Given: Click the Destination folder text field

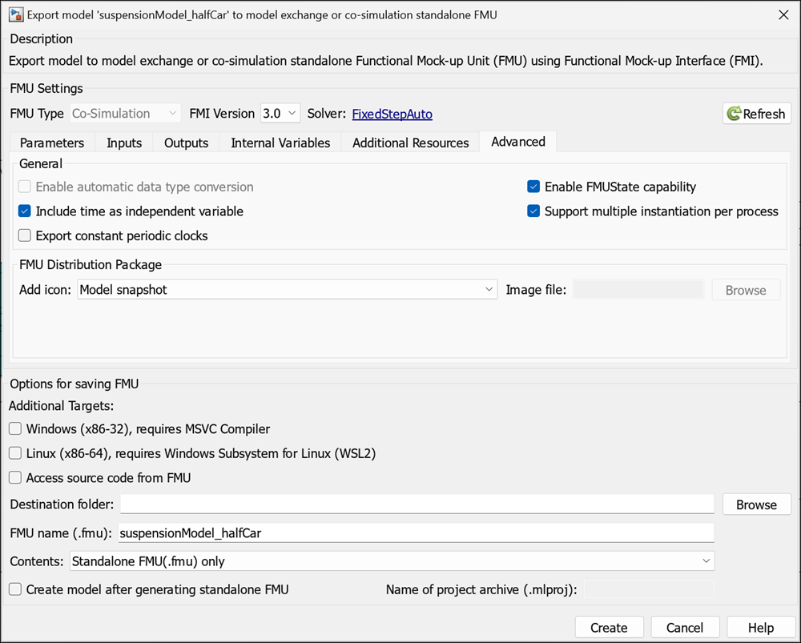Looking at the screenshot, I should (417, 504).
